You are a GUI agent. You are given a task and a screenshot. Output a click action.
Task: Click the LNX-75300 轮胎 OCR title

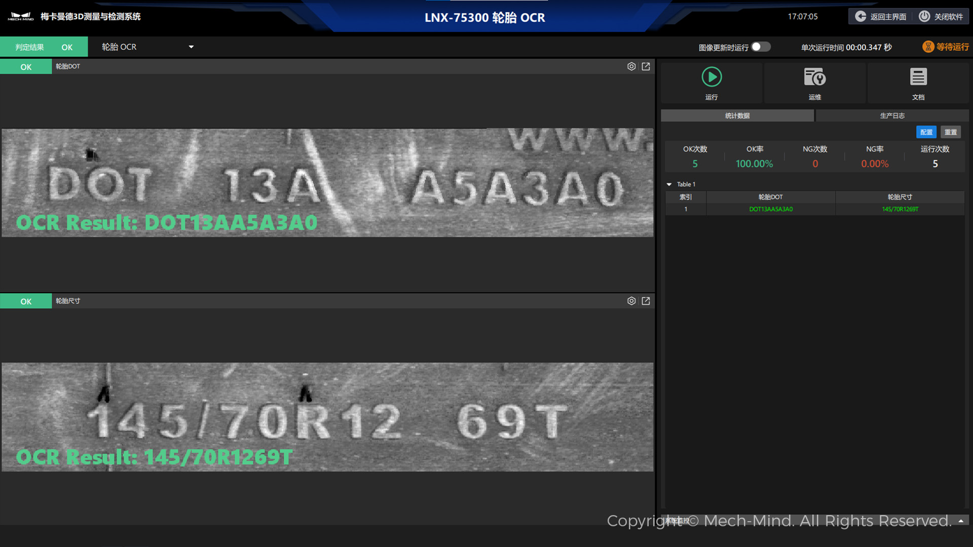tap(485, 17)
